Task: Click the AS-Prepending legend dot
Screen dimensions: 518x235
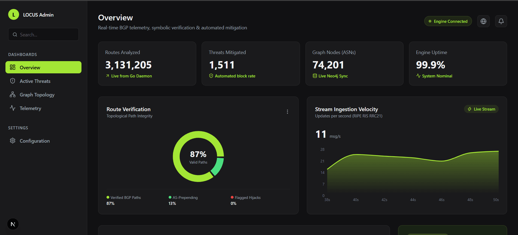Action: coord(170,197)
